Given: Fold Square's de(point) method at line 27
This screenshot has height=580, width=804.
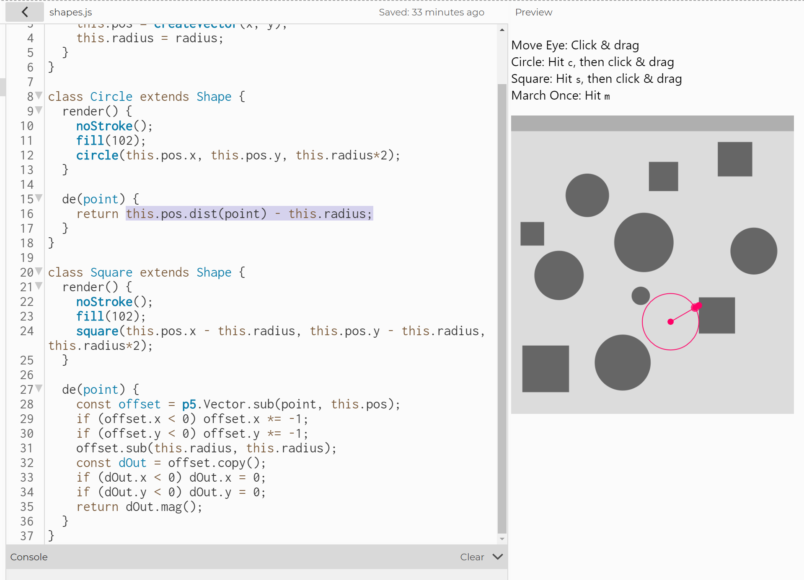Looking at the screenshot, I should pyautogui.click(x=39, y=389).
